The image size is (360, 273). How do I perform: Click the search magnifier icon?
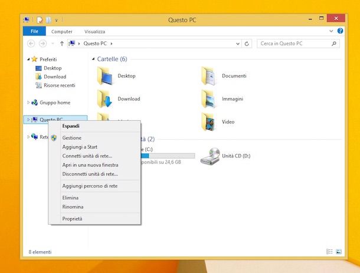pos(334,44)
